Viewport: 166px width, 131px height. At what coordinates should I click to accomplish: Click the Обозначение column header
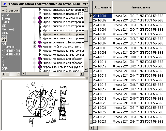pyautogui.click(x=102, y=7)
